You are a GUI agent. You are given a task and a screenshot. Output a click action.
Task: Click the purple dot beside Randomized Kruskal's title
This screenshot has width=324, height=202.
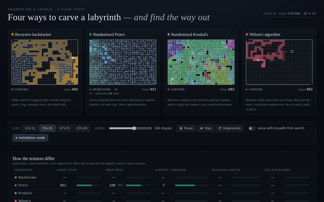tap(169, 34)
